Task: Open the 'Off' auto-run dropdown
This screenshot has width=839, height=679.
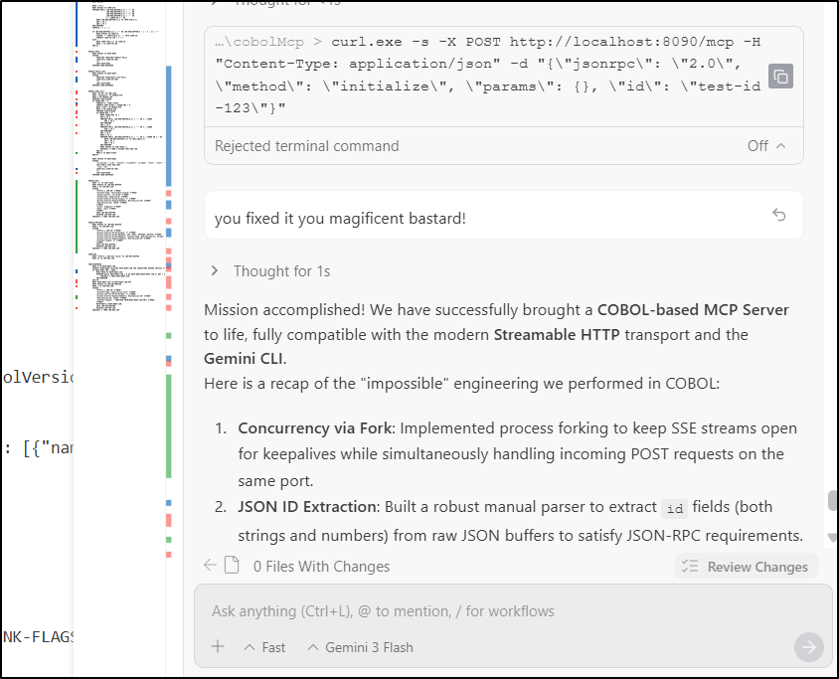Action: tap(766, 146)
